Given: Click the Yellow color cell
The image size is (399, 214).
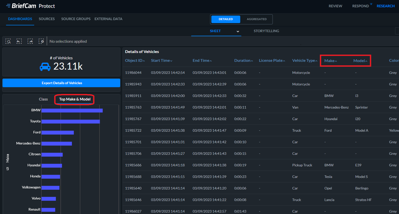Looking at the screenshot, I should point(394,130).
